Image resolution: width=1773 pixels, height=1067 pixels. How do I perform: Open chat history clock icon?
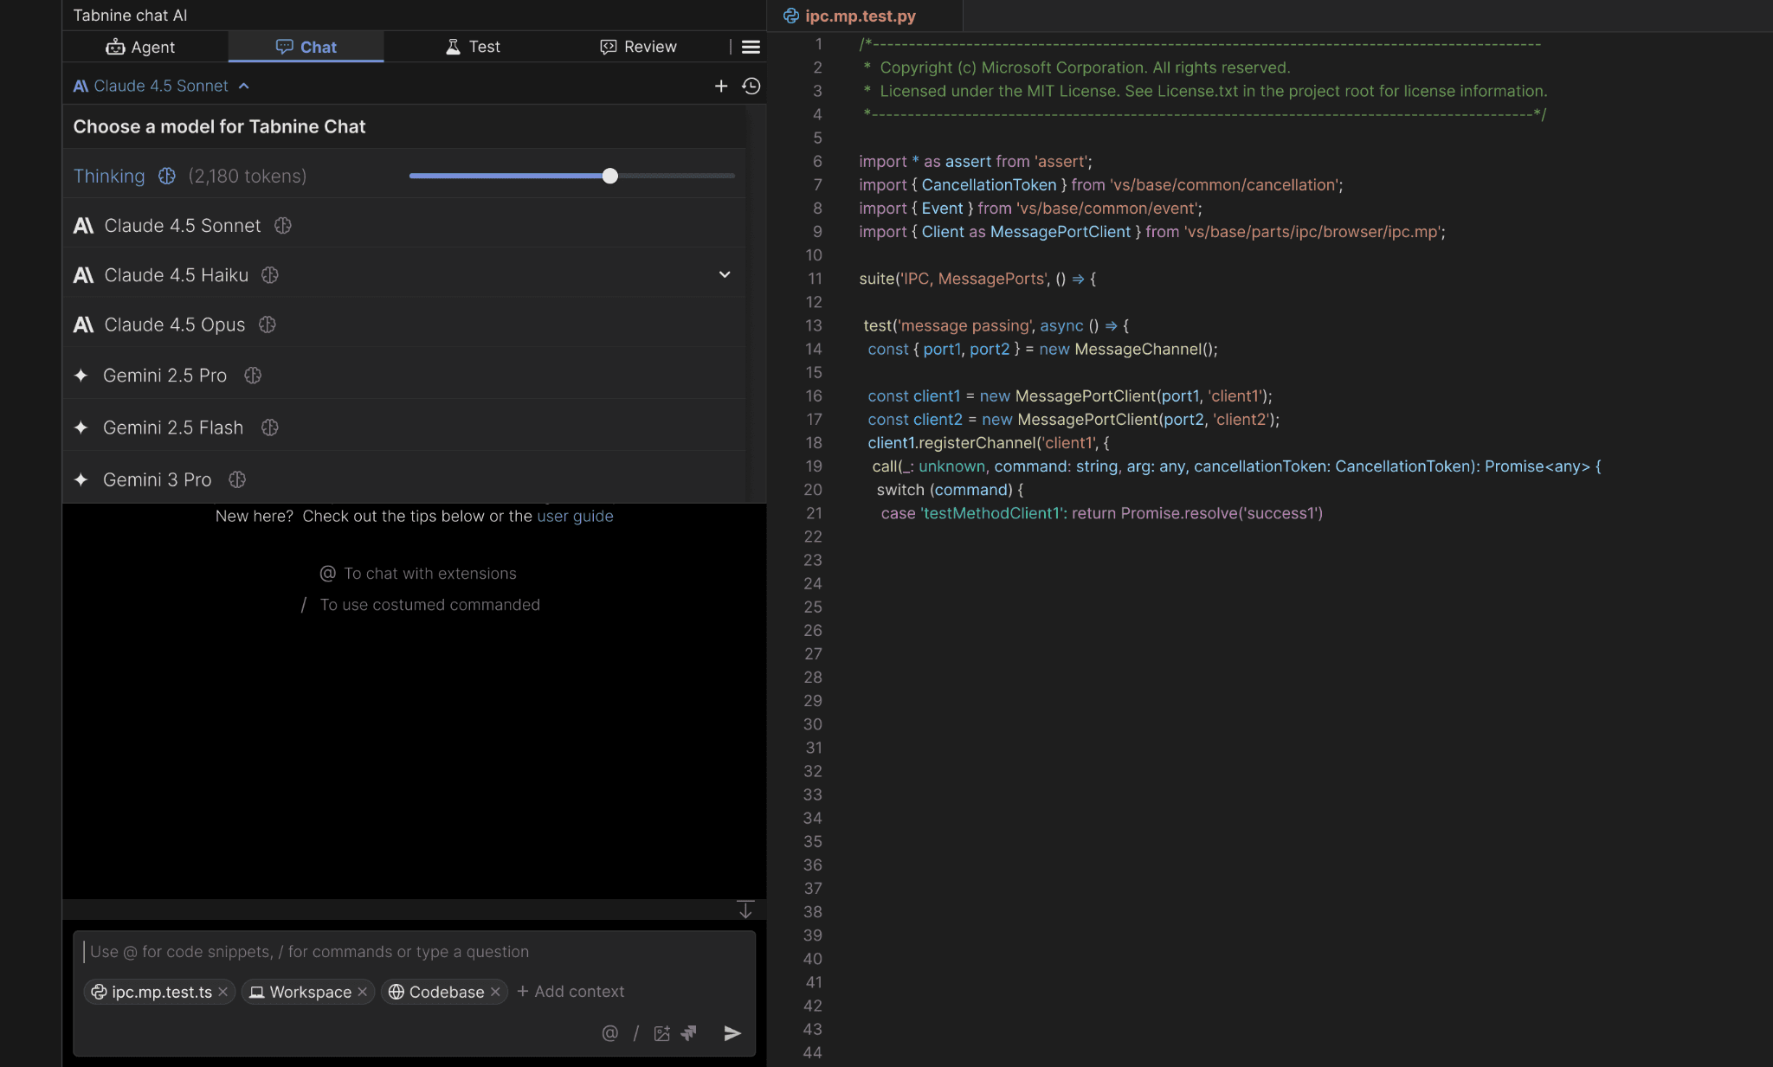pyautogui.click(x=751, y=86)
